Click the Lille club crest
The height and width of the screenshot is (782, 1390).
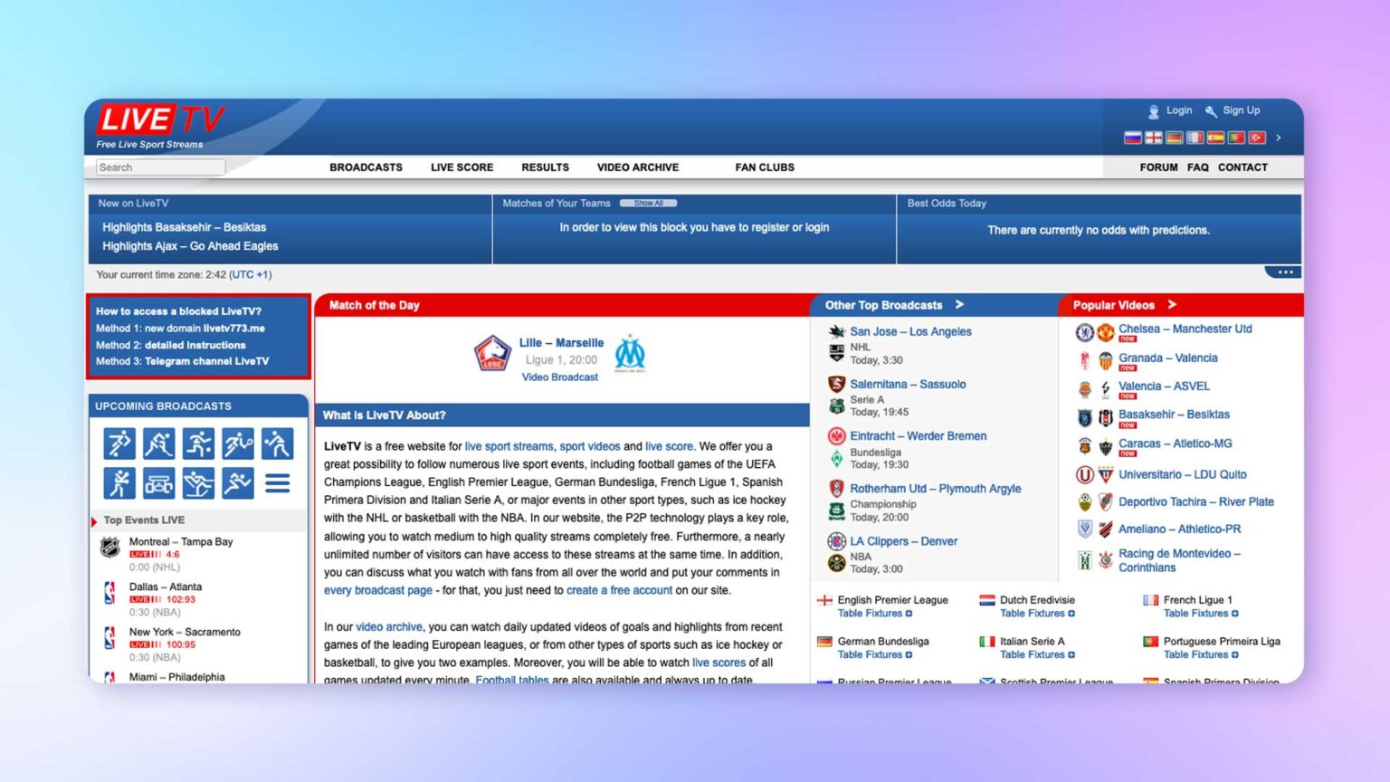tap(492, 353)
